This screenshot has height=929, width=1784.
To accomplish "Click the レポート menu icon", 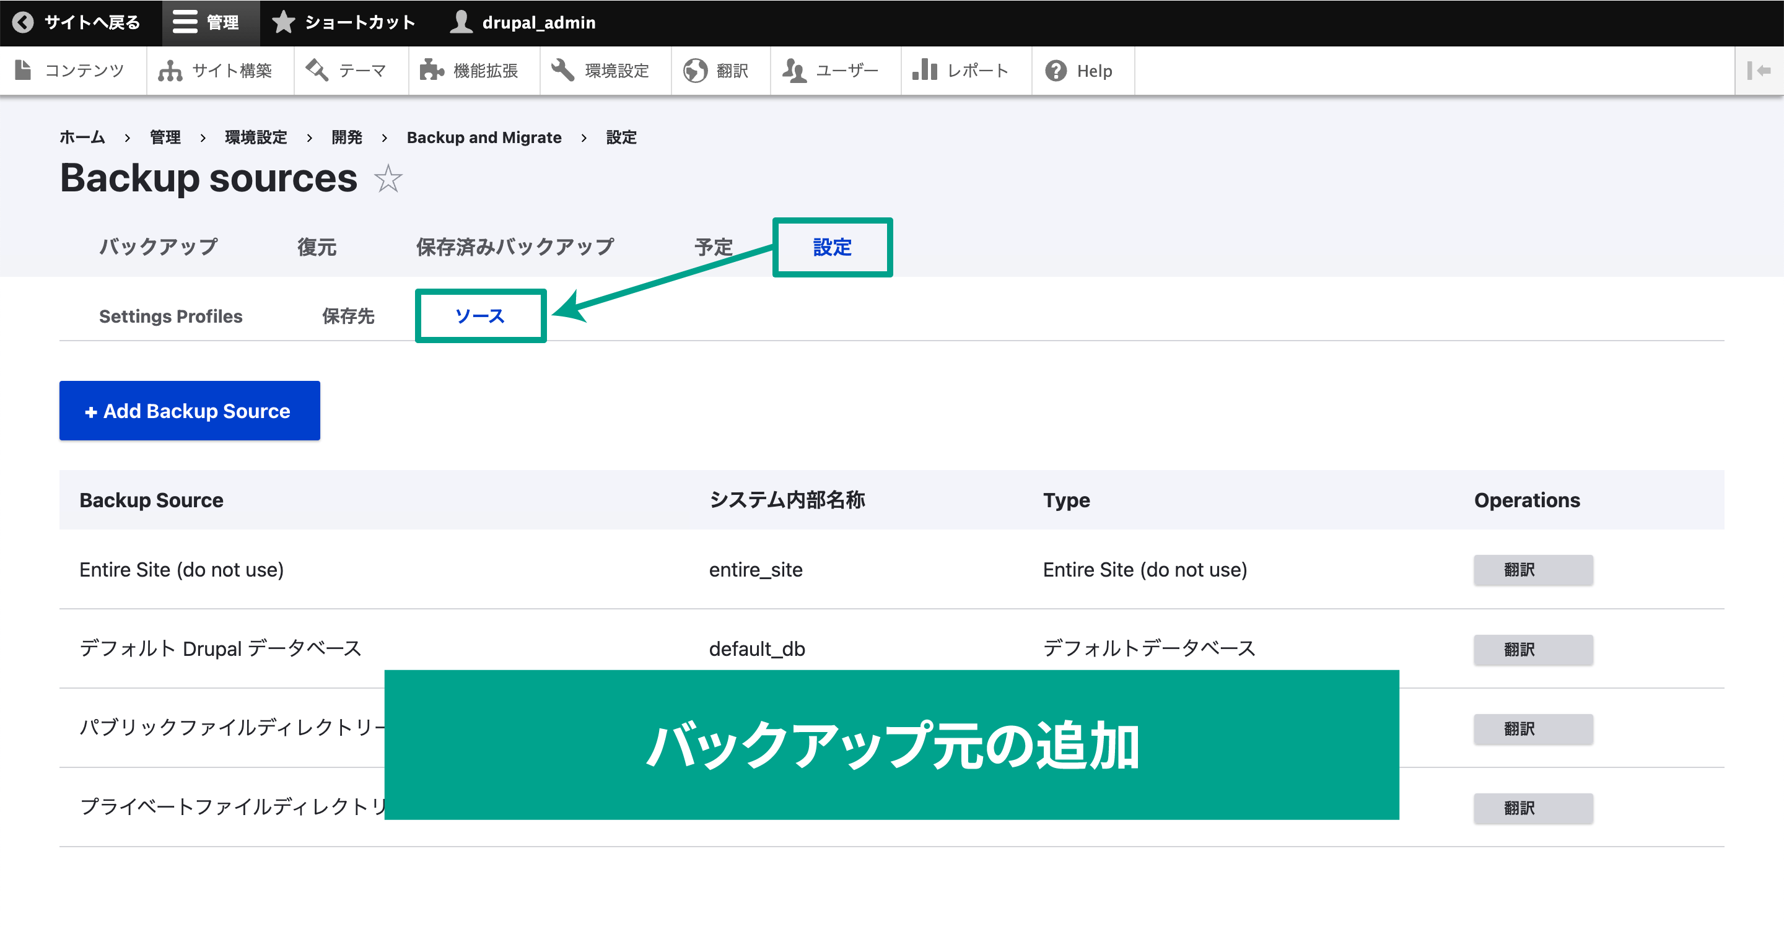I will (x=924, y=71).
